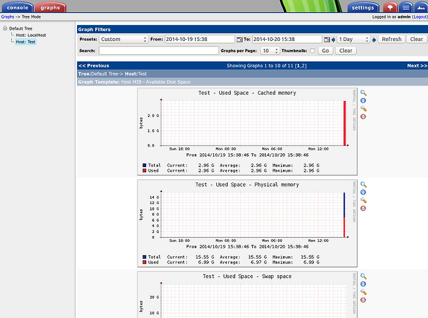
Task: Click the Go button
Action: (325, 51)
